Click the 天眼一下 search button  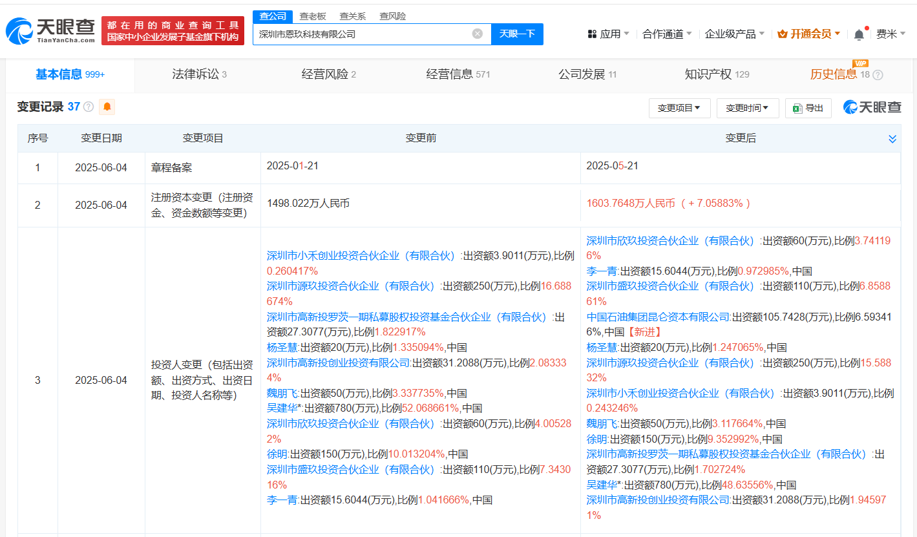coord(517,34)
